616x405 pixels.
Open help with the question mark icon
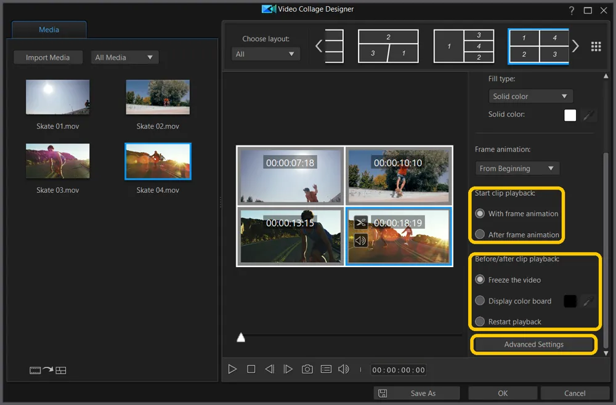[x=572, y=10]
